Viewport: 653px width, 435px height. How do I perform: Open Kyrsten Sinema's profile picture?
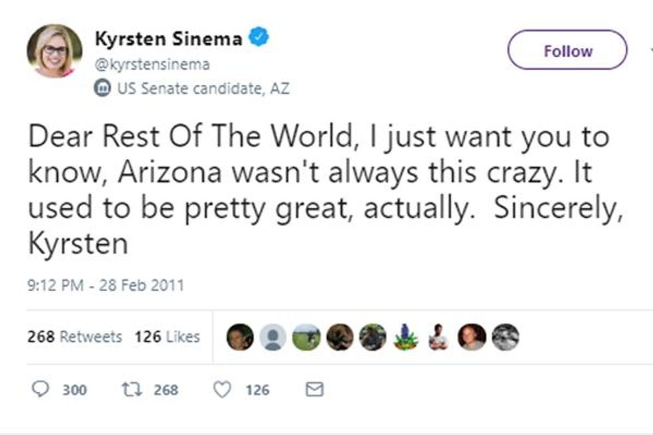pyautogui.click(x=55, y=51)
